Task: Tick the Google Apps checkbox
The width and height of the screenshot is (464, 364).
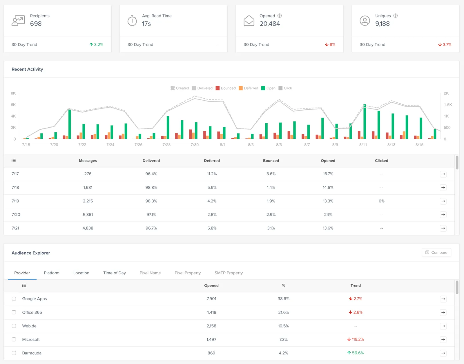Action: pyautogui.click(x=14, y=299)
